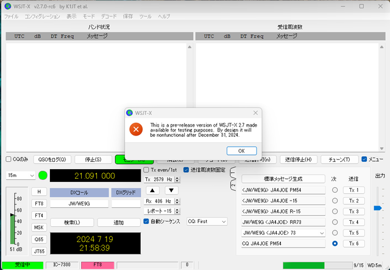Click the 停止(S) button
The height and width of the screenshot is (270, 390).
[x=93, y=159]
